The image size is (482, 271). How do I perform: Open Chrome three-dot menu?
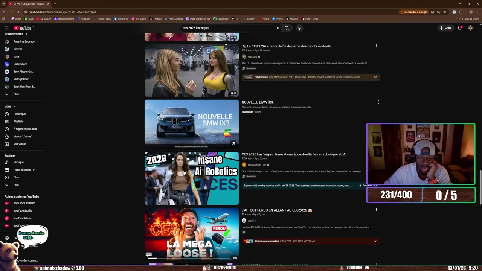[477, 12]
